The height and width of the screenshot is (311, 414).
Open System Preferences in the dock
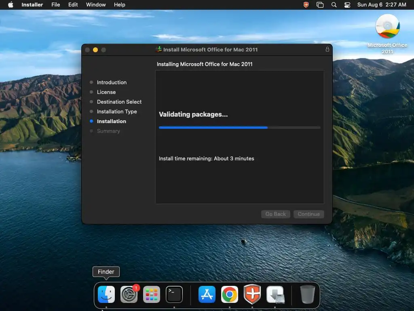pos(129,294)
